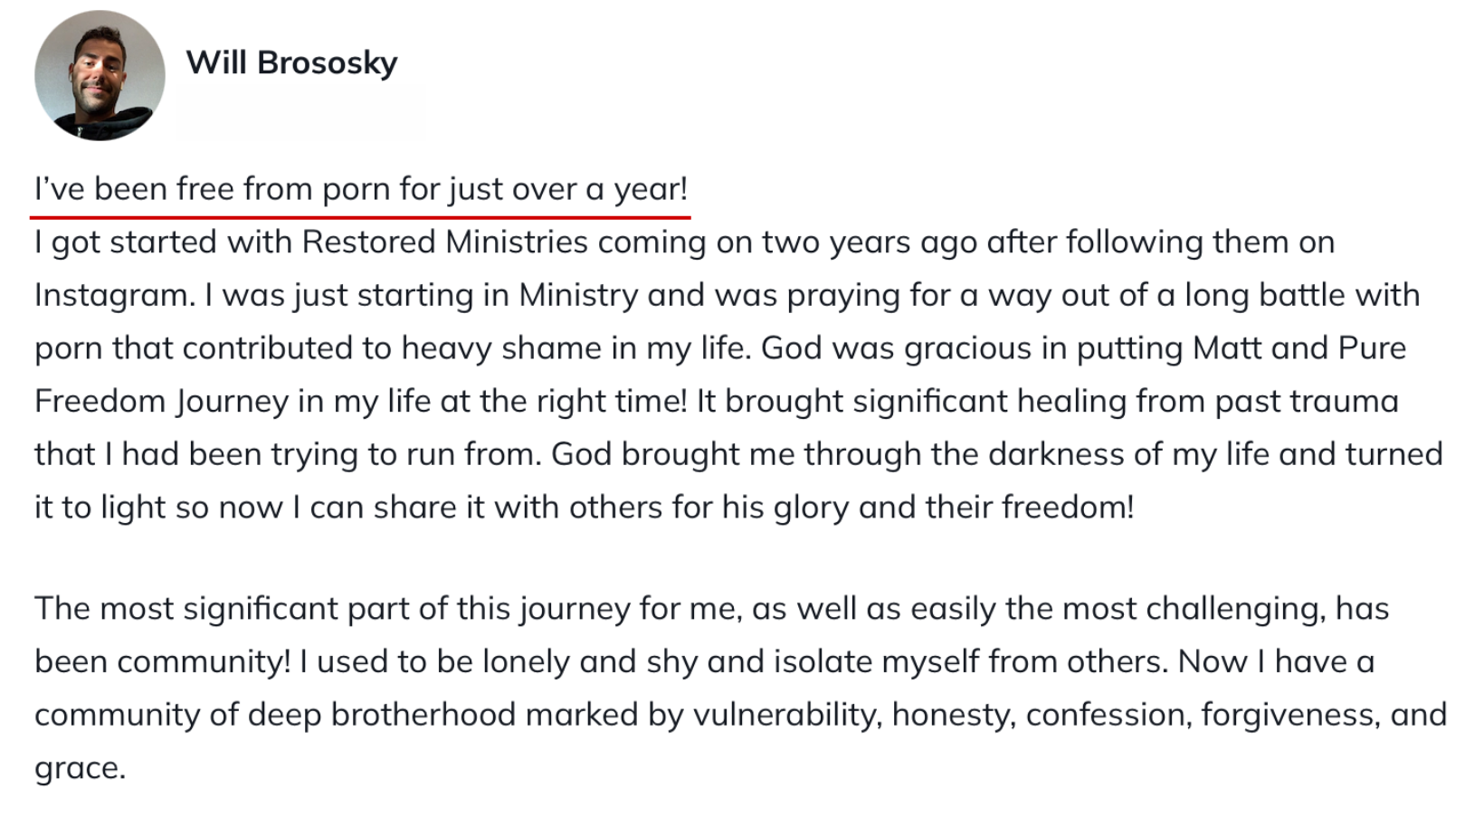Image resolution: width=1484 pixels, height=836 pixels.
Task: Click the words "glory and their freedom!"
Action: tap(953, 508)
